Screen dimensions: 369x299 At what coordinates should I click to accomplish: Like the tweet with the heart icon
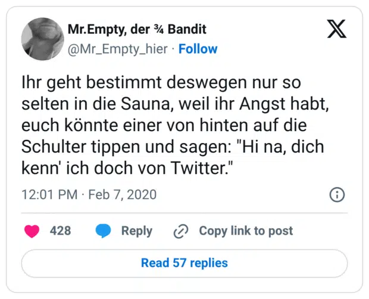[x=32, y=231]
